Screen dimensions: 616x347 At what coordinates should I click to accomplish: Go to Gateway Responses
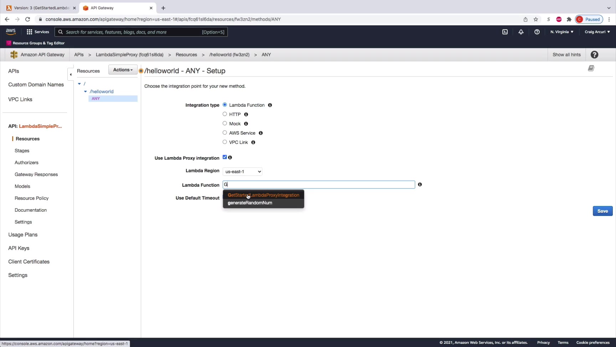[36, 175]
